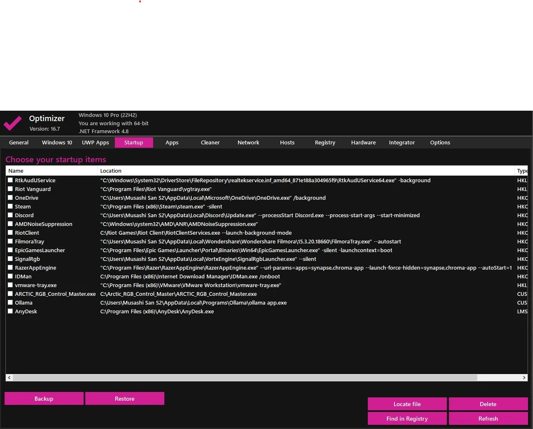Refresh the startup items list

[x=488, y=419]
